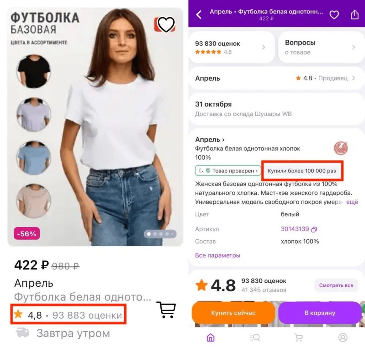Open the Все параметры link
Viewport: 365px width, 350px height.
point(218,255)
